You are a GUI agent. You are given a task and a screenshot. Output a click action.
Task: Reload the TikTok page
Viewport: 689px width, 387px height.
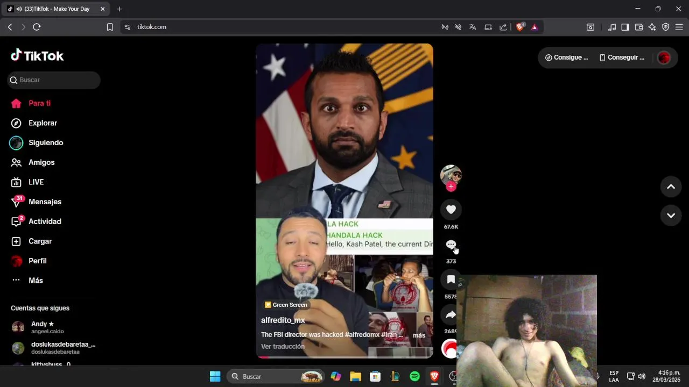37,27
